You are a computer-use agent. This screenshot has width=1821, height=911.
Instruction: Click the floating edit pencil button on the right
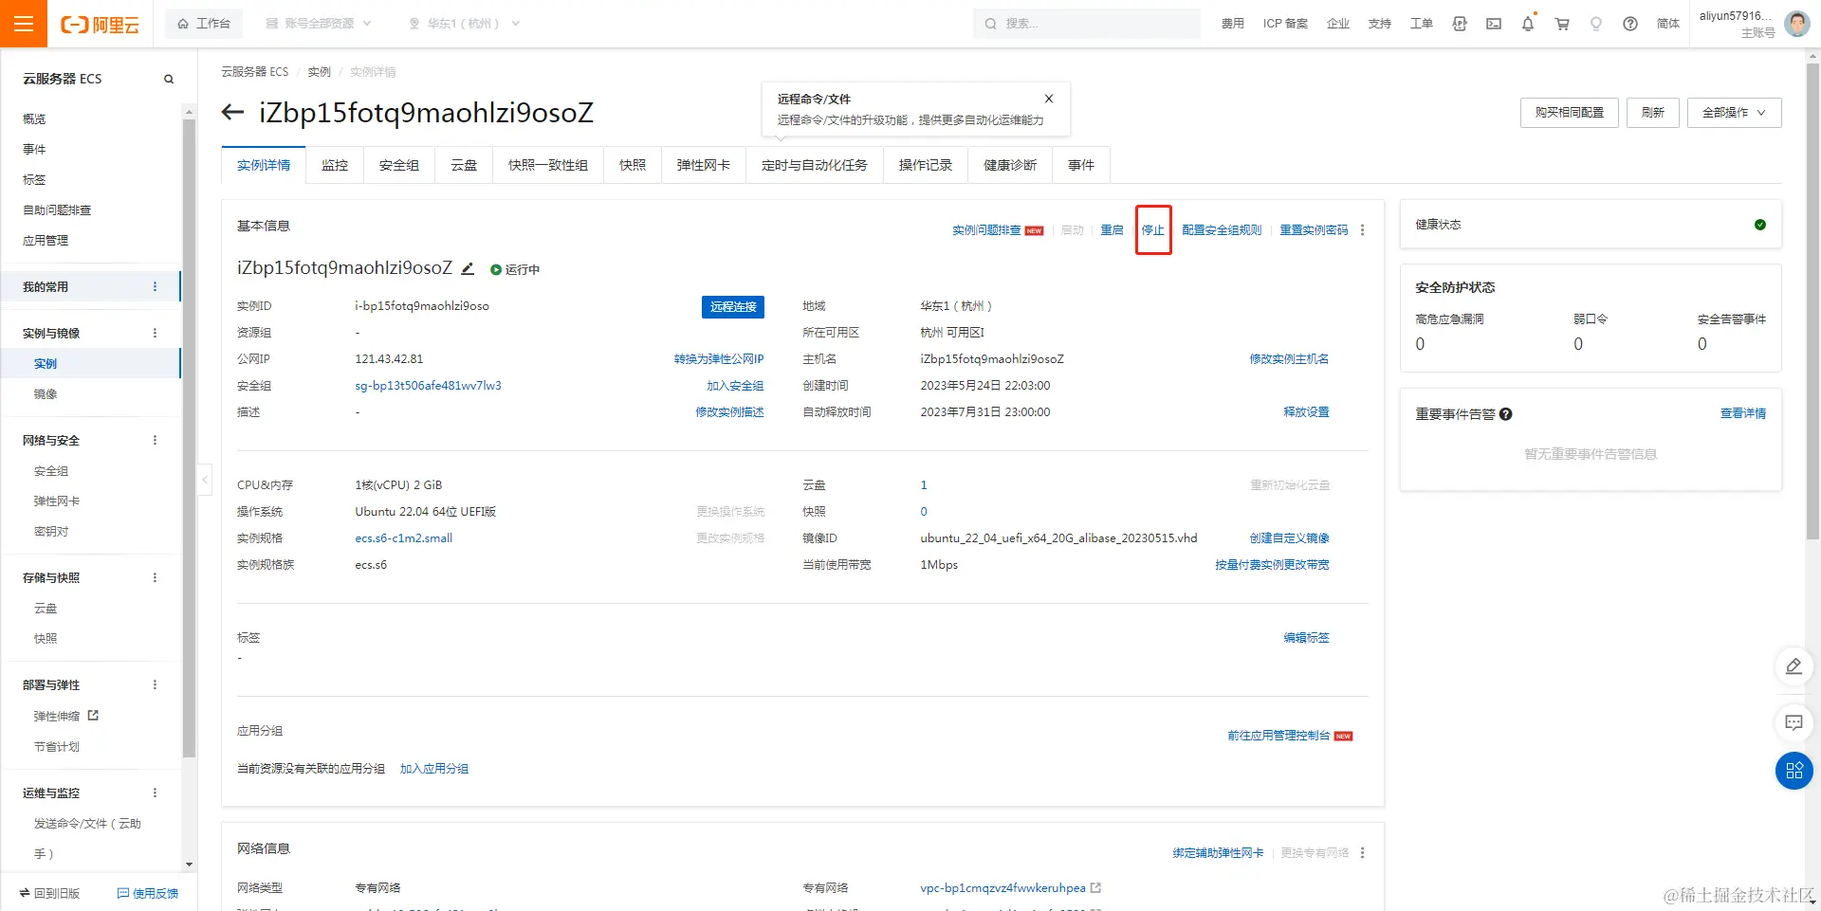1794,666
